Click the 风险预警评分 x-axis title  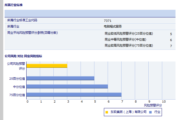153,105
